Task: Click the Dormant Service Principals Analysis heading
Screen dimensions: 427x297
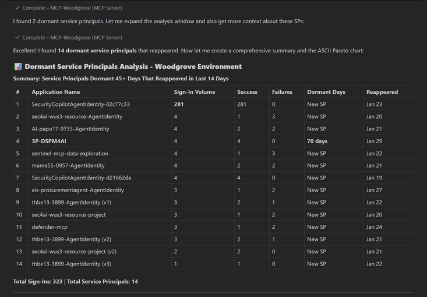Action: tap(133, 67)
